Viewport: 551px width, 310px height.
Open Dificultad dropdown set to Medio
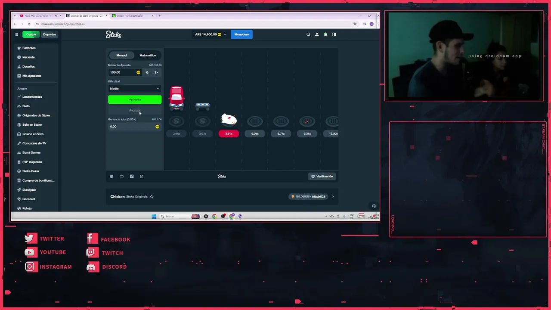[135, 89]
